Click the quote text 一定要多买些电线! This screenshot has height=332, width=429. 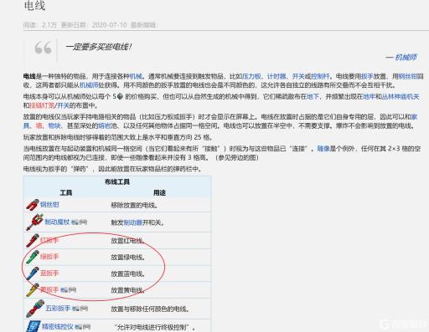(99, 47)
